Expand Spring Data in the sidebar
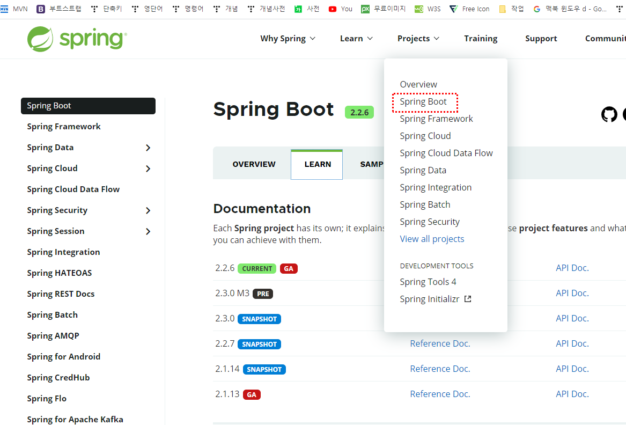Viewport: 626px width, 425px height. coord(148,148)
